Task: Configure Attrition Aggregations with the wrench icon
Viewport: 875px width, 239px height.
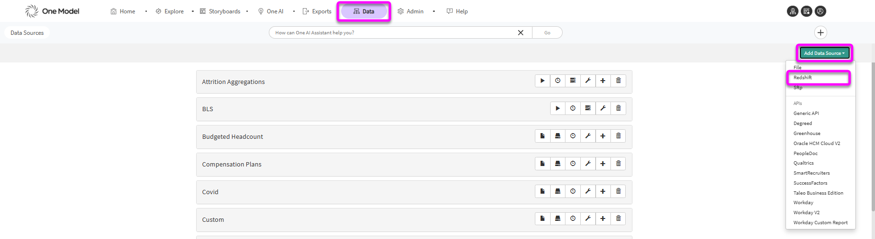Action: [588, 81]
